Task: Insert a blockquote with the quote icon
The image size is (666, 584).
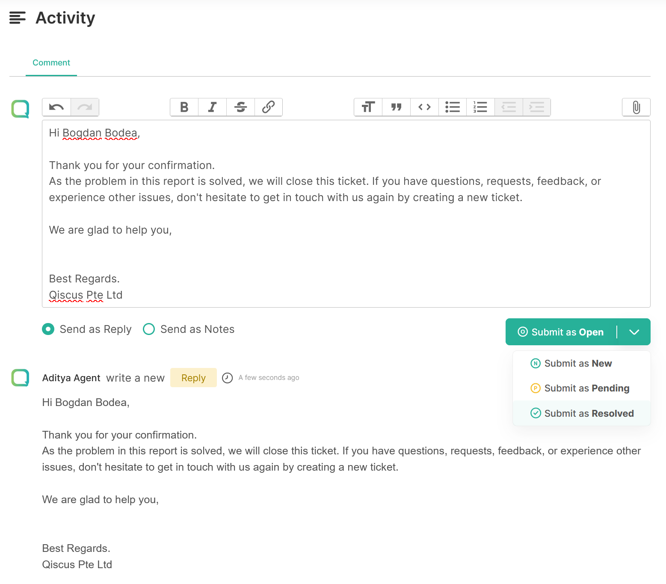Action: tap(397, 107)
